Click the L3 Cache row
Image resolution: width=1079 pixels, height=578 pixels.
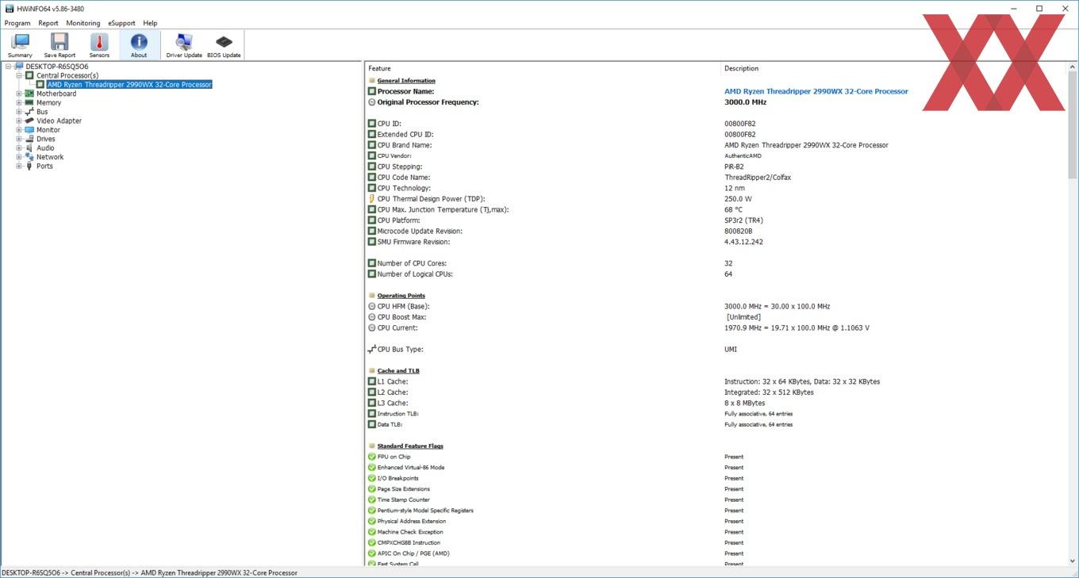(x=716, y=403)
